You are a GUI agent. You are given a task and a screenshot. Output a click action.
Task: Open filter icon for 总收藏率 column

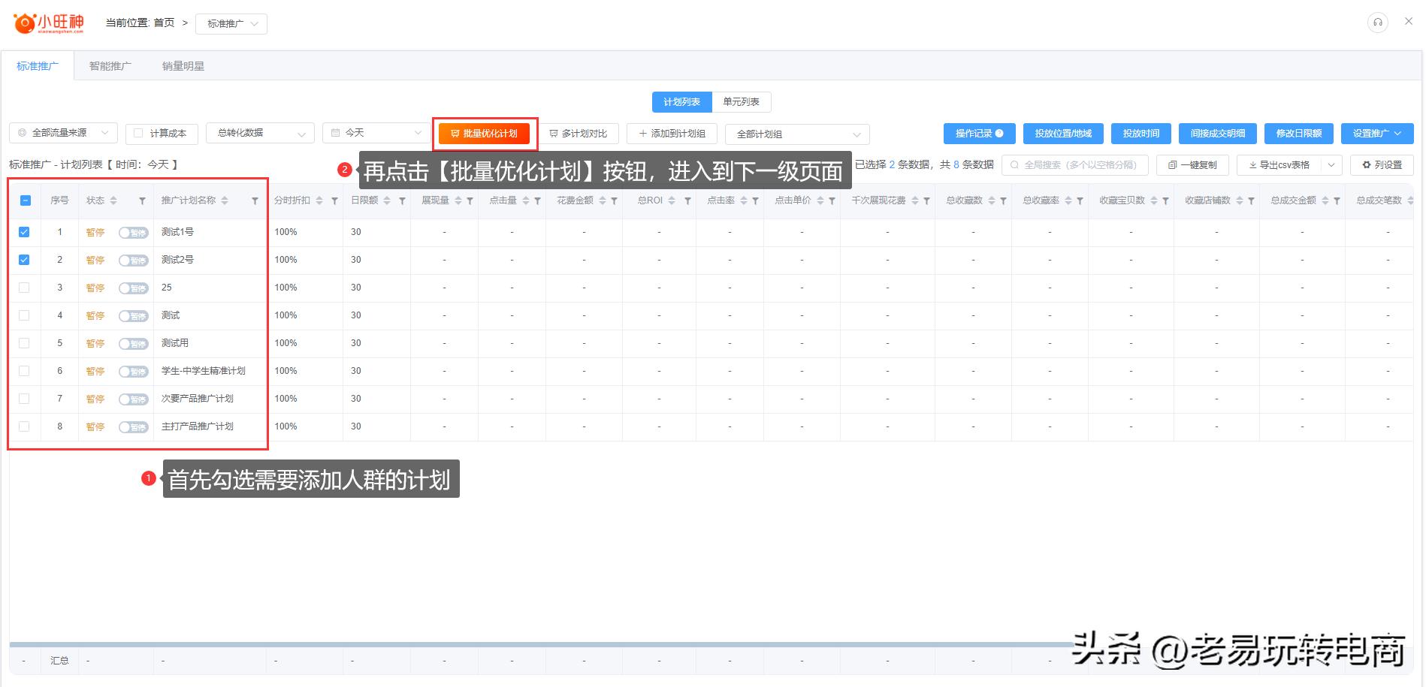coord(1080,201)
